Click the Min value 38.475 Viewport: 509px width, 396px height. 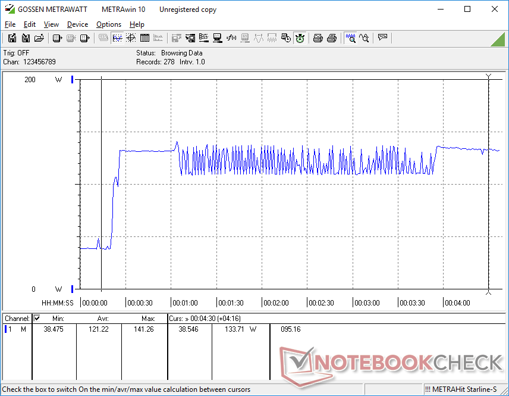tap(54, 329)
